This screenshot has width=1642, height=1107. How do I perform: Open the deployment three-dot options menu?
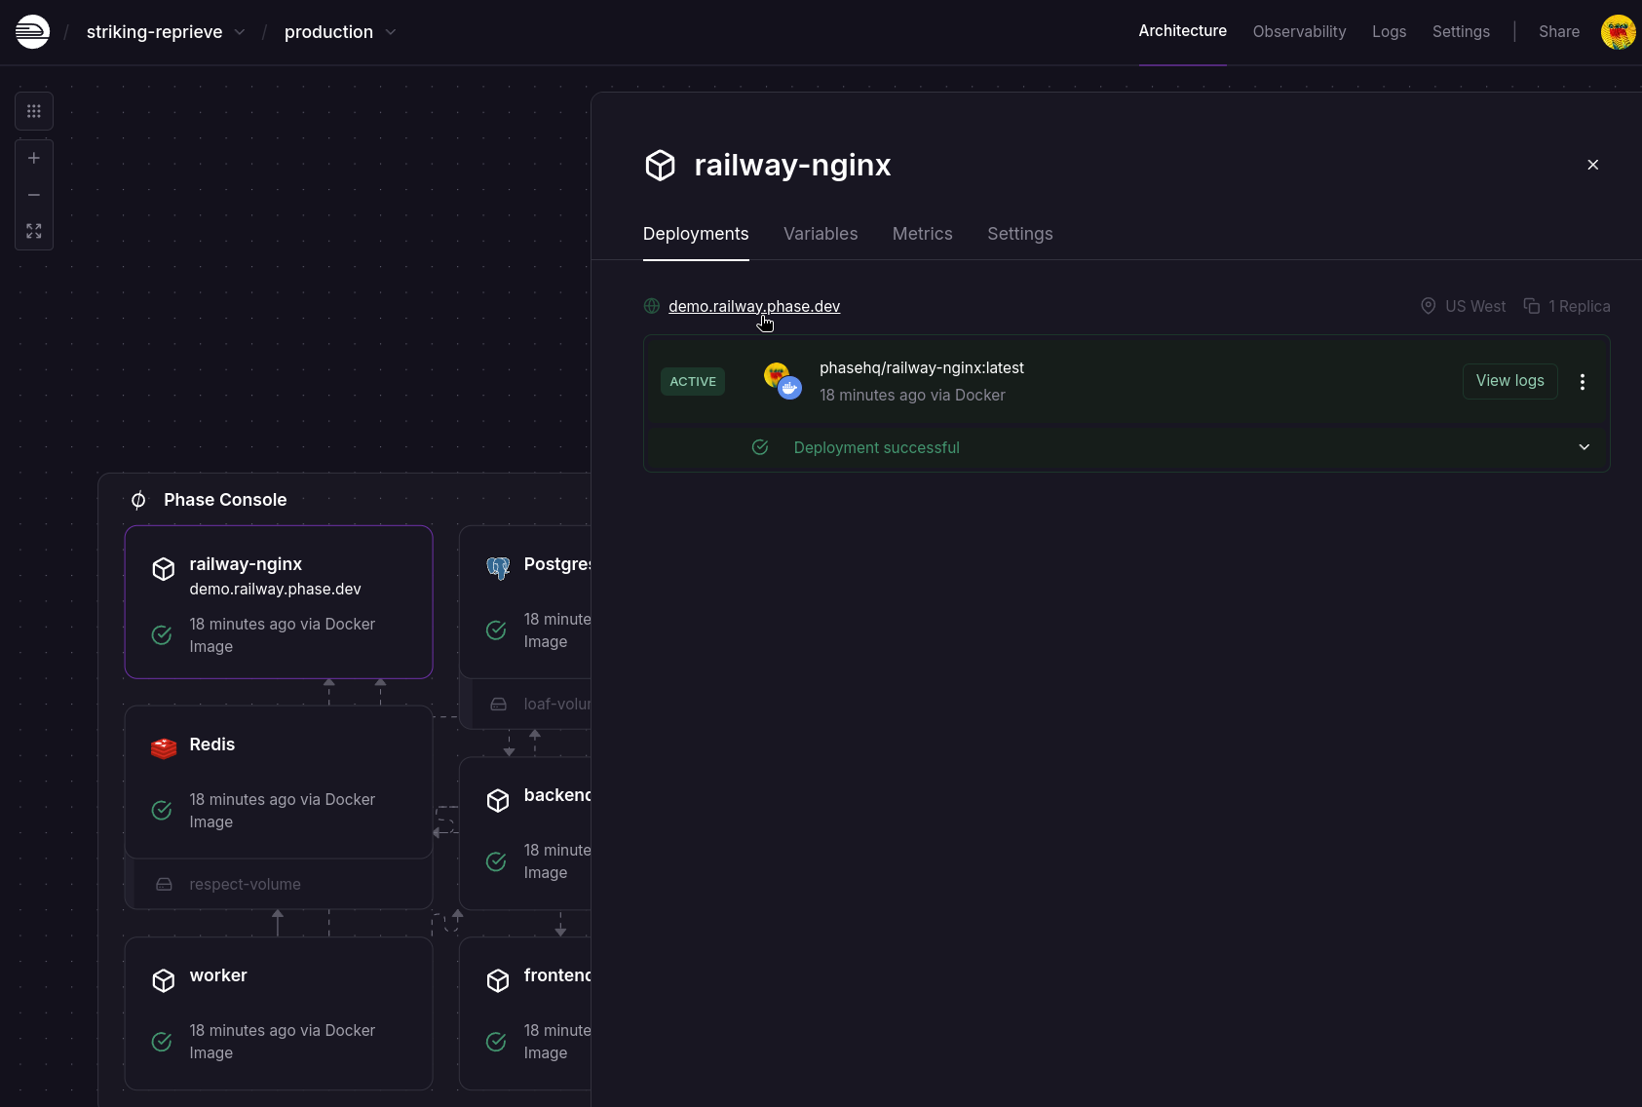(1582, 382)
